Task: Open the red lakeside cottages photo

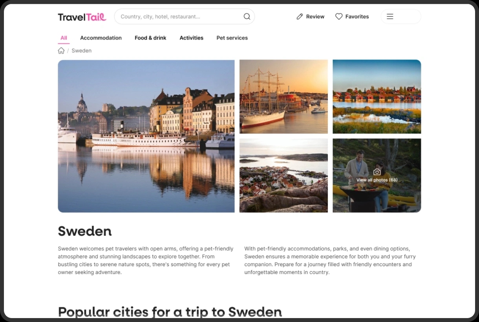Action: pos(377,97)
